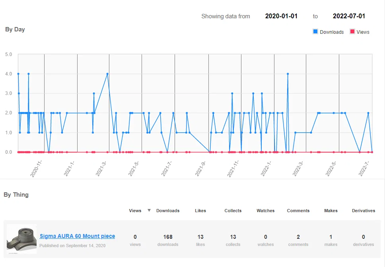Click the sort arrow beside Views column
Image resolution: width=385 pixels, height=267 pixels.
(149, 210)
